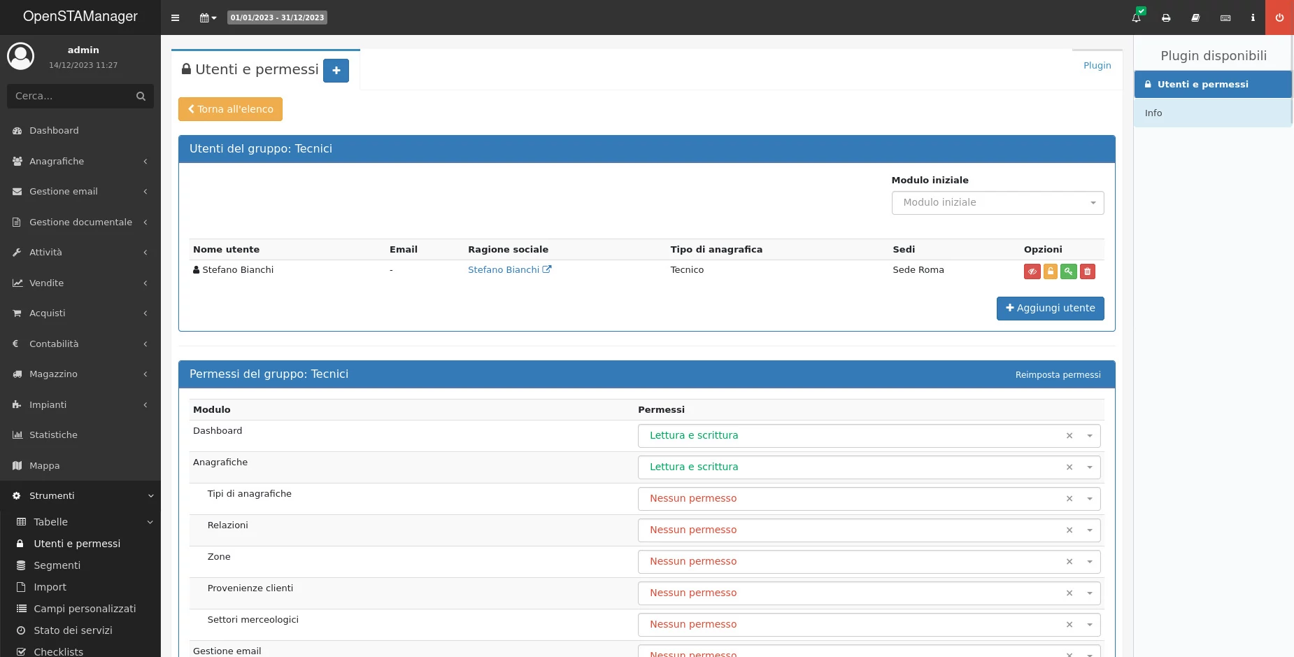Open Stato dei servizi in sidebar

point(80,630)
